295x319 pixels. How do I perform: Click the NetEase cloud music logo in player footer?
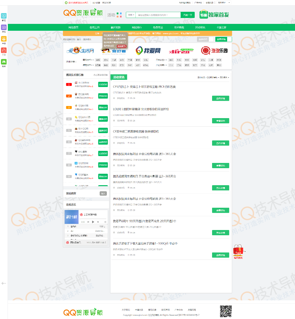coord(68,242)
